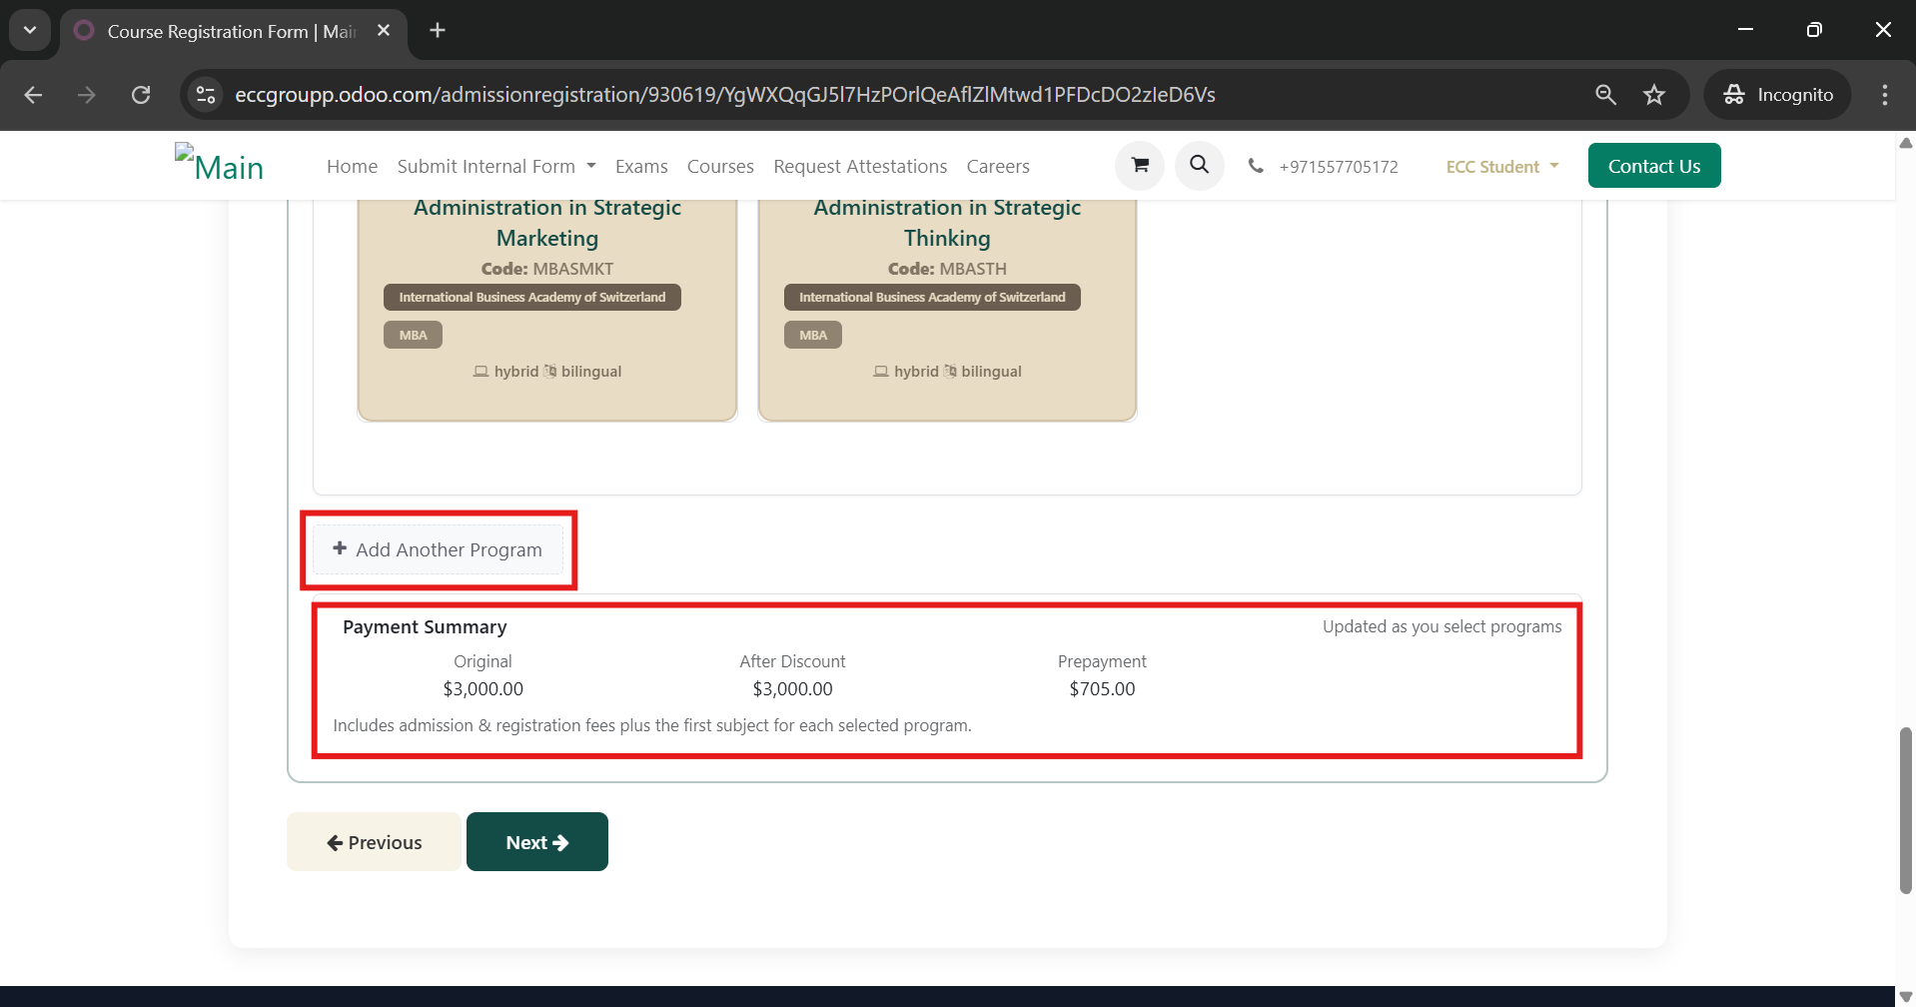
Task: Click the page vertical scrollbar thumb
Action: click(1905, 809)
